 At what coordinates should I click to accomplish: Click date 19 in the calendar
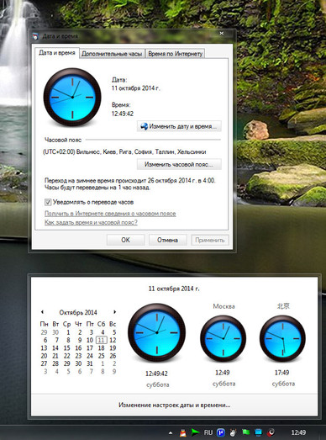pos(113,348)
